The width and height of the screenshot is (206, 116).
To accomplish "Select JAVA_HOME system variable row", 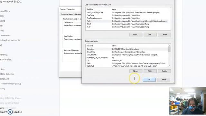I will coord(127,55).
